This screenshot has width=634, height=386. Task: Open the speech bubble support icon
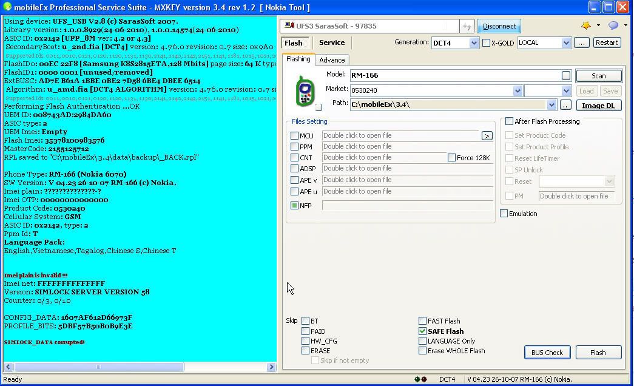(x=613, y=25)
